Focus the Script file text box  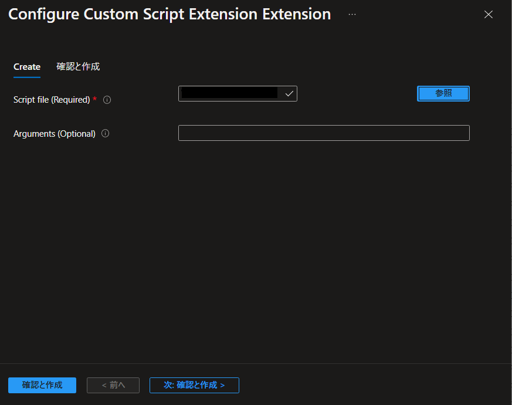(x=238, y=94)
